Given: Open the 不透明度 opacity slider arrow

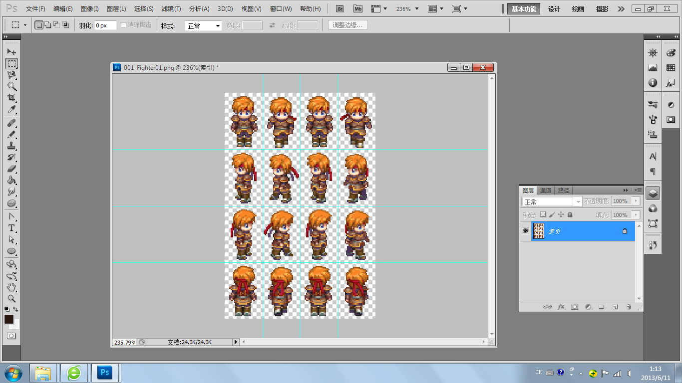Looking at the screenshot, I should coord(636,201).
